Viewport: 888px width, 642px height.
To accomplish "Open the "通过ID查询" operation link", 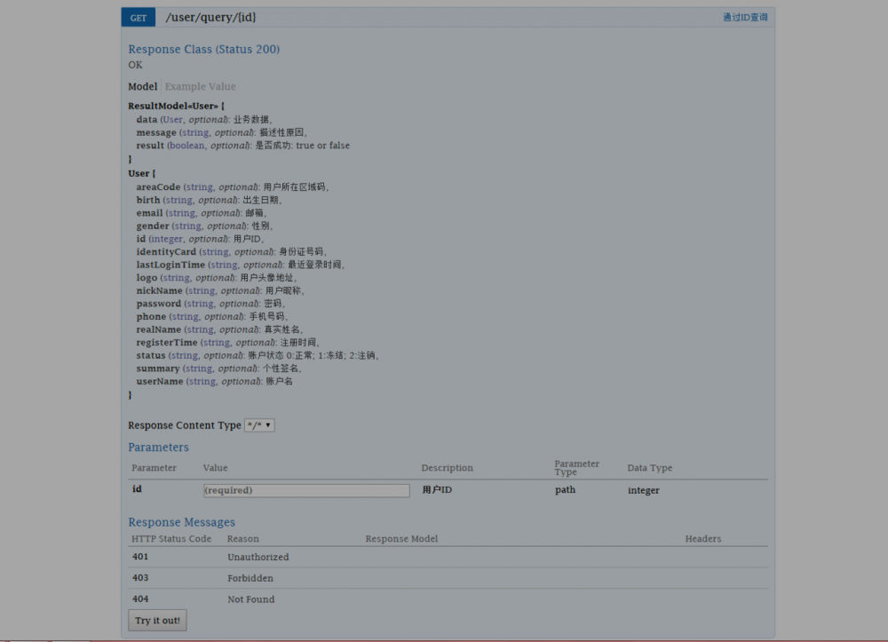I will pos(746,17).
